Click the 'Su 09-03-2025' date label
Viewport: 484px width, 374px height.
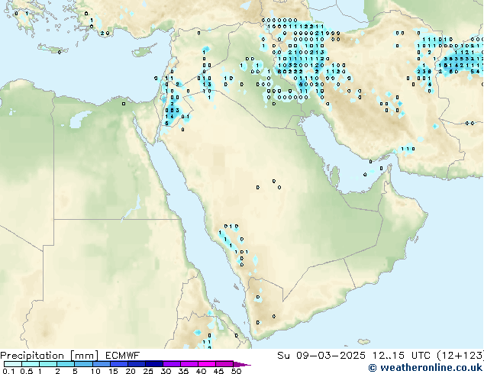321,356
